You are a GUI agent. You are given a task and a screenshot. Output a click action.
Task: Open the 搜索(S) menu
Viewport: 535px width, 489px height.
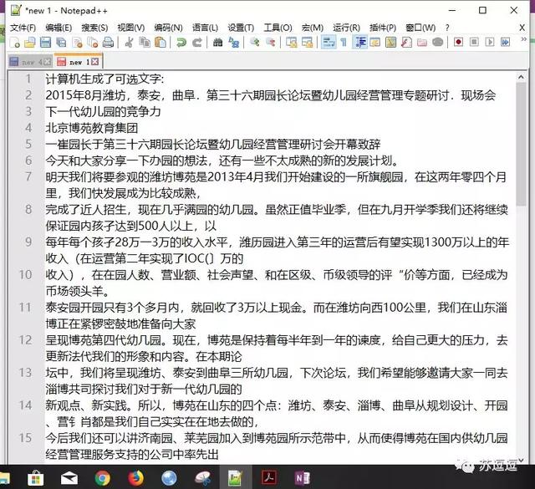click(x=94, y=28)
